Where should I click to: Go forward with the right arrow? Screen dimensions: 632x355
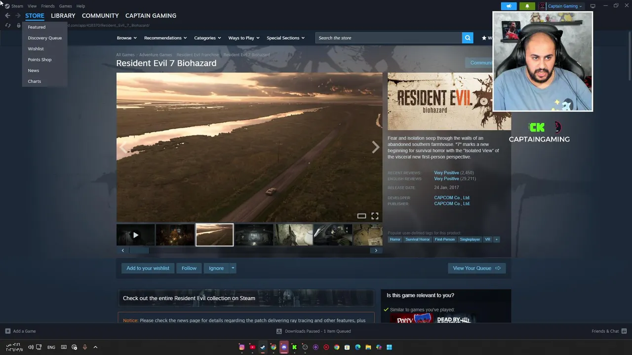point(18,16)
